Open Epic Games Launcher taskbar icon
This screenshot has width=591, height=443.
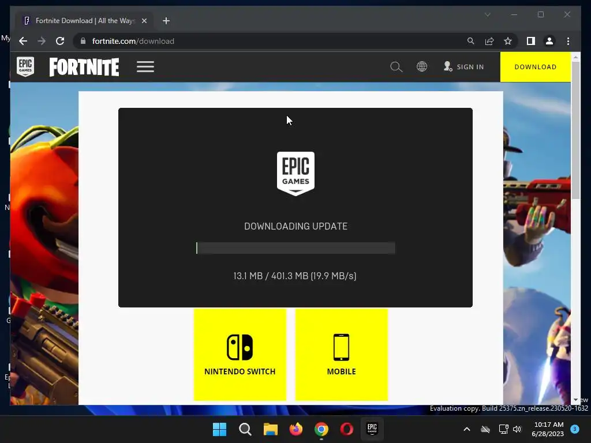coord(372,429)
